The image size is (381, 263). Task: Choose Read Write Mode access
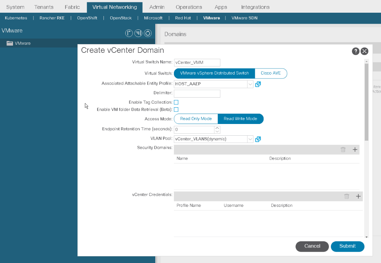(x=240, y=119)
